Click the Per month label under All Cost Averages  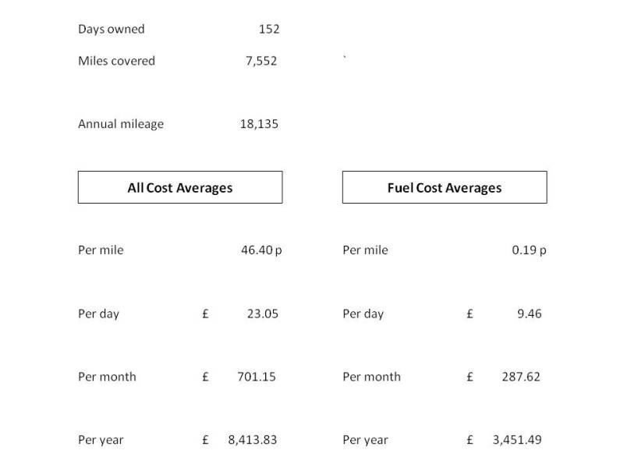(x=107, y=377)
